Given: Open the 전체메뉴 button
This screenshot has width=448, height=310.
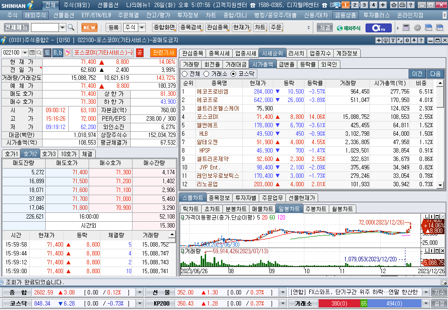Looking at the screenshot, I should tap(16, 27).
